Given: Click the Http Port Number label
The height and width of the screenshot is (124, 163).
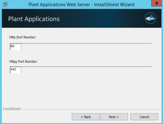Looking at the screenshot, I should click(23, 37).
